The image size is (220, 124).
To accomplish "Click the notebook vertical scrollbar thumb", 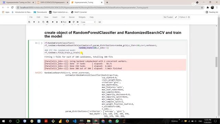I will coord(217,62).
